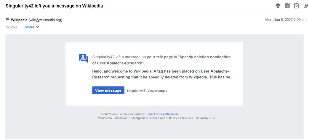Click the View changes link
The width and height of the screenshot is (309, 140).
(x=157, y=91)
